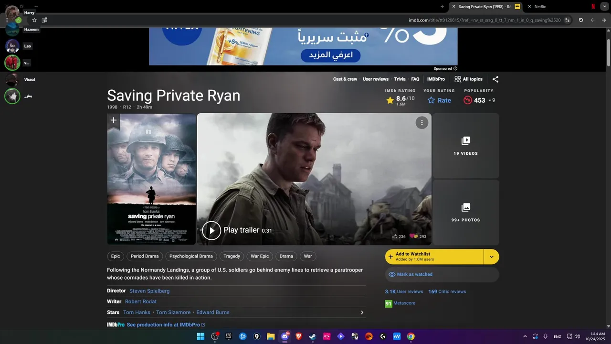611x344 pixels.
Task: Open 3.1K User reviews link
Action: pyautogui.click(x=404, y=291)
